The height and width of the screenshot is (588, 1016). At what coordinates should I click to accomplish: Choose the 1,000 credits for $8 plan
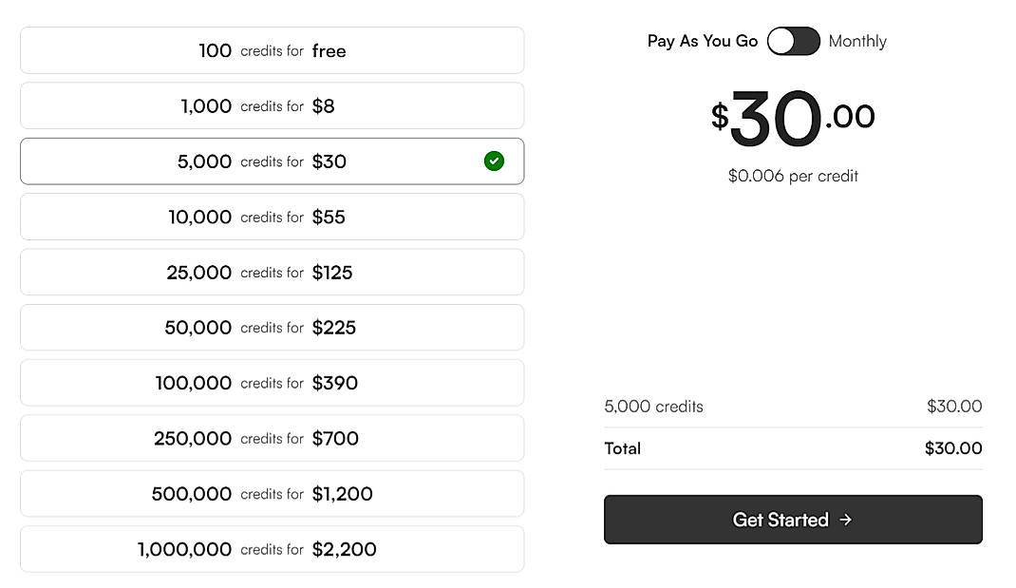pos(273,105)
